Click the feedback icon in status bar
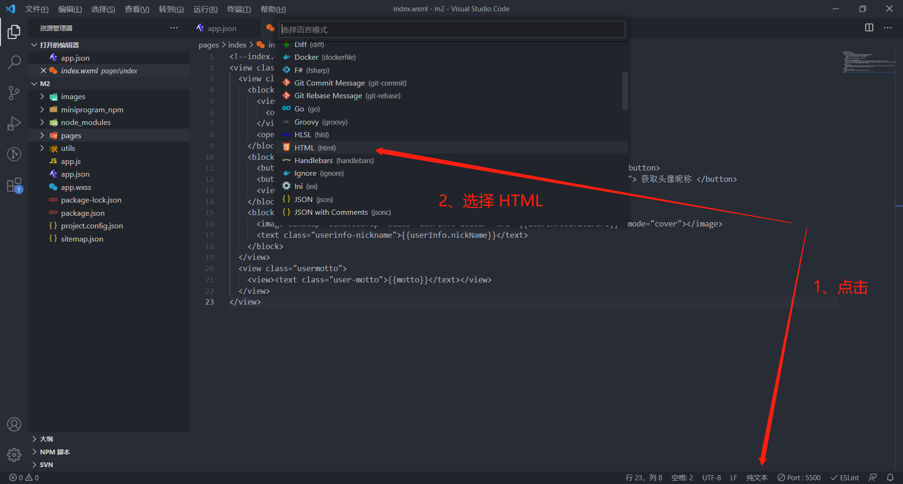The image size is (903, 484). 872,477
